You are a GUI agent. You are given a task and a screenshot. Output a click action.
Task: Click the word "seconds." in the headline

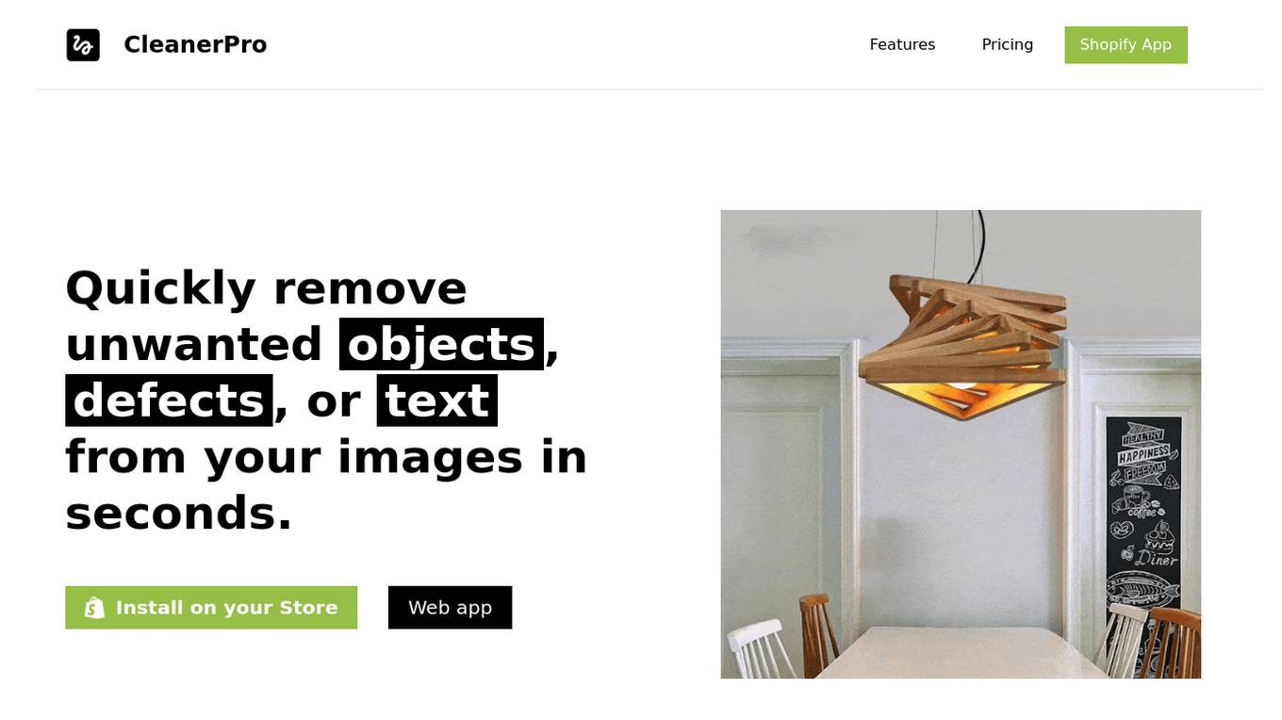pos(179,514)
